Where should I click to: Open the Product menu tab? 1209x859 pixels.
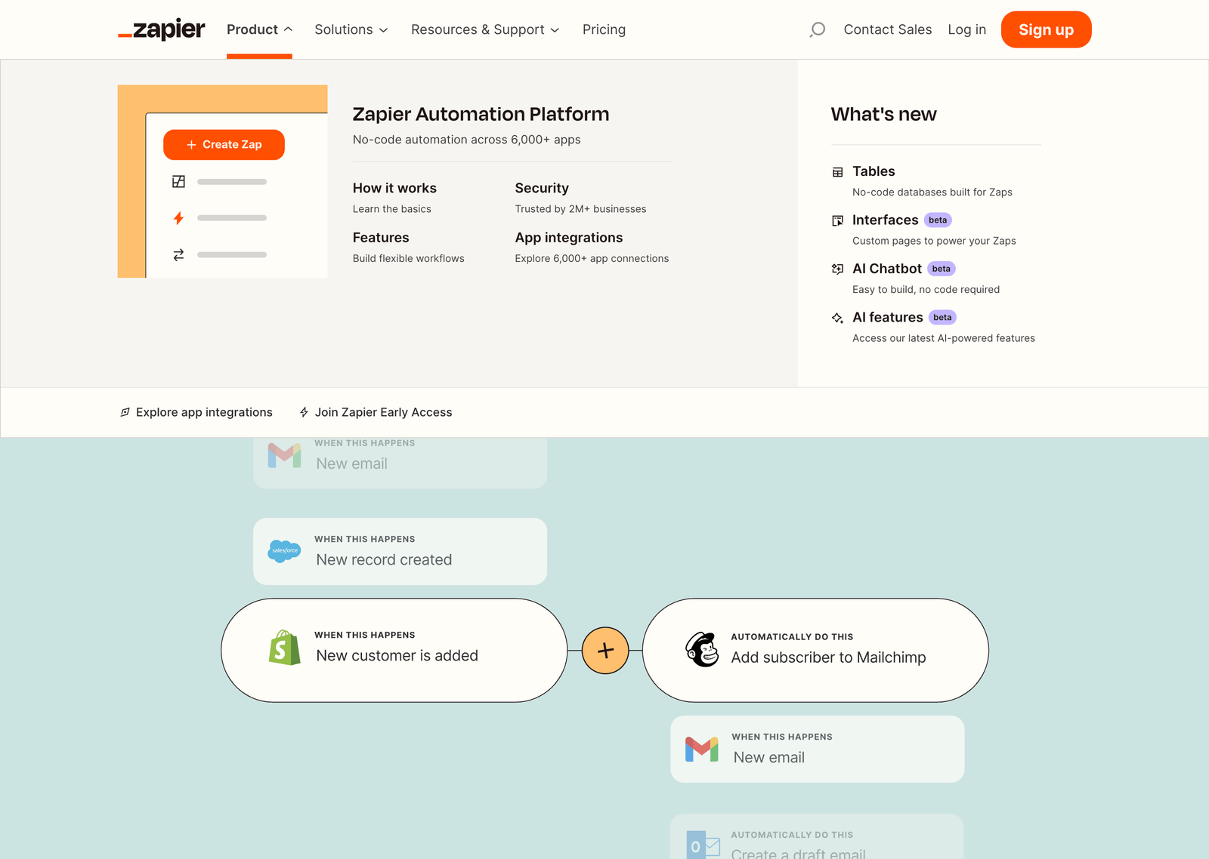[x=259, y=29]
